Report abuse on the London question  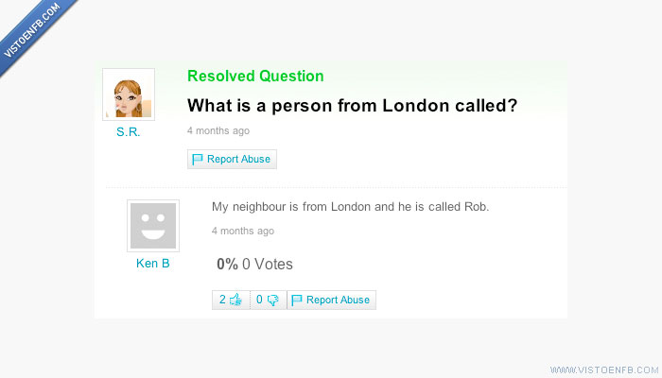[x=238, y=160]
